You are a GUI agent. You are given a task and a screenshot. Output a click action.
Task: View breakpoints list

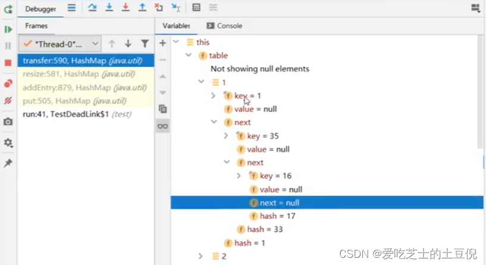tap(8, 83)
